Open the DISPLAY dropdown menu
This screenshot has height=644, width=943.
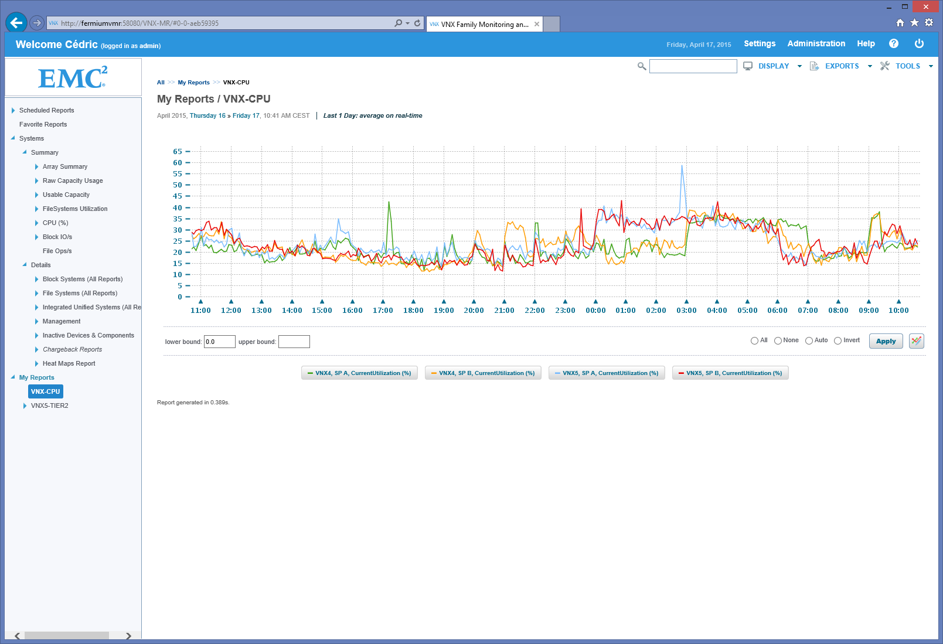(x=773, y=66)
